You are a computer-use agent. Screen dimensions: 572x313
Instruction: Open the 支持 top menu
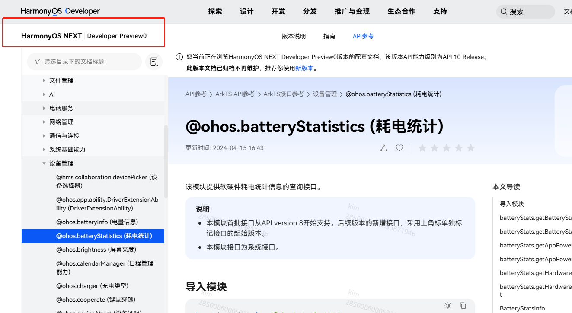[x=440, y=12]
